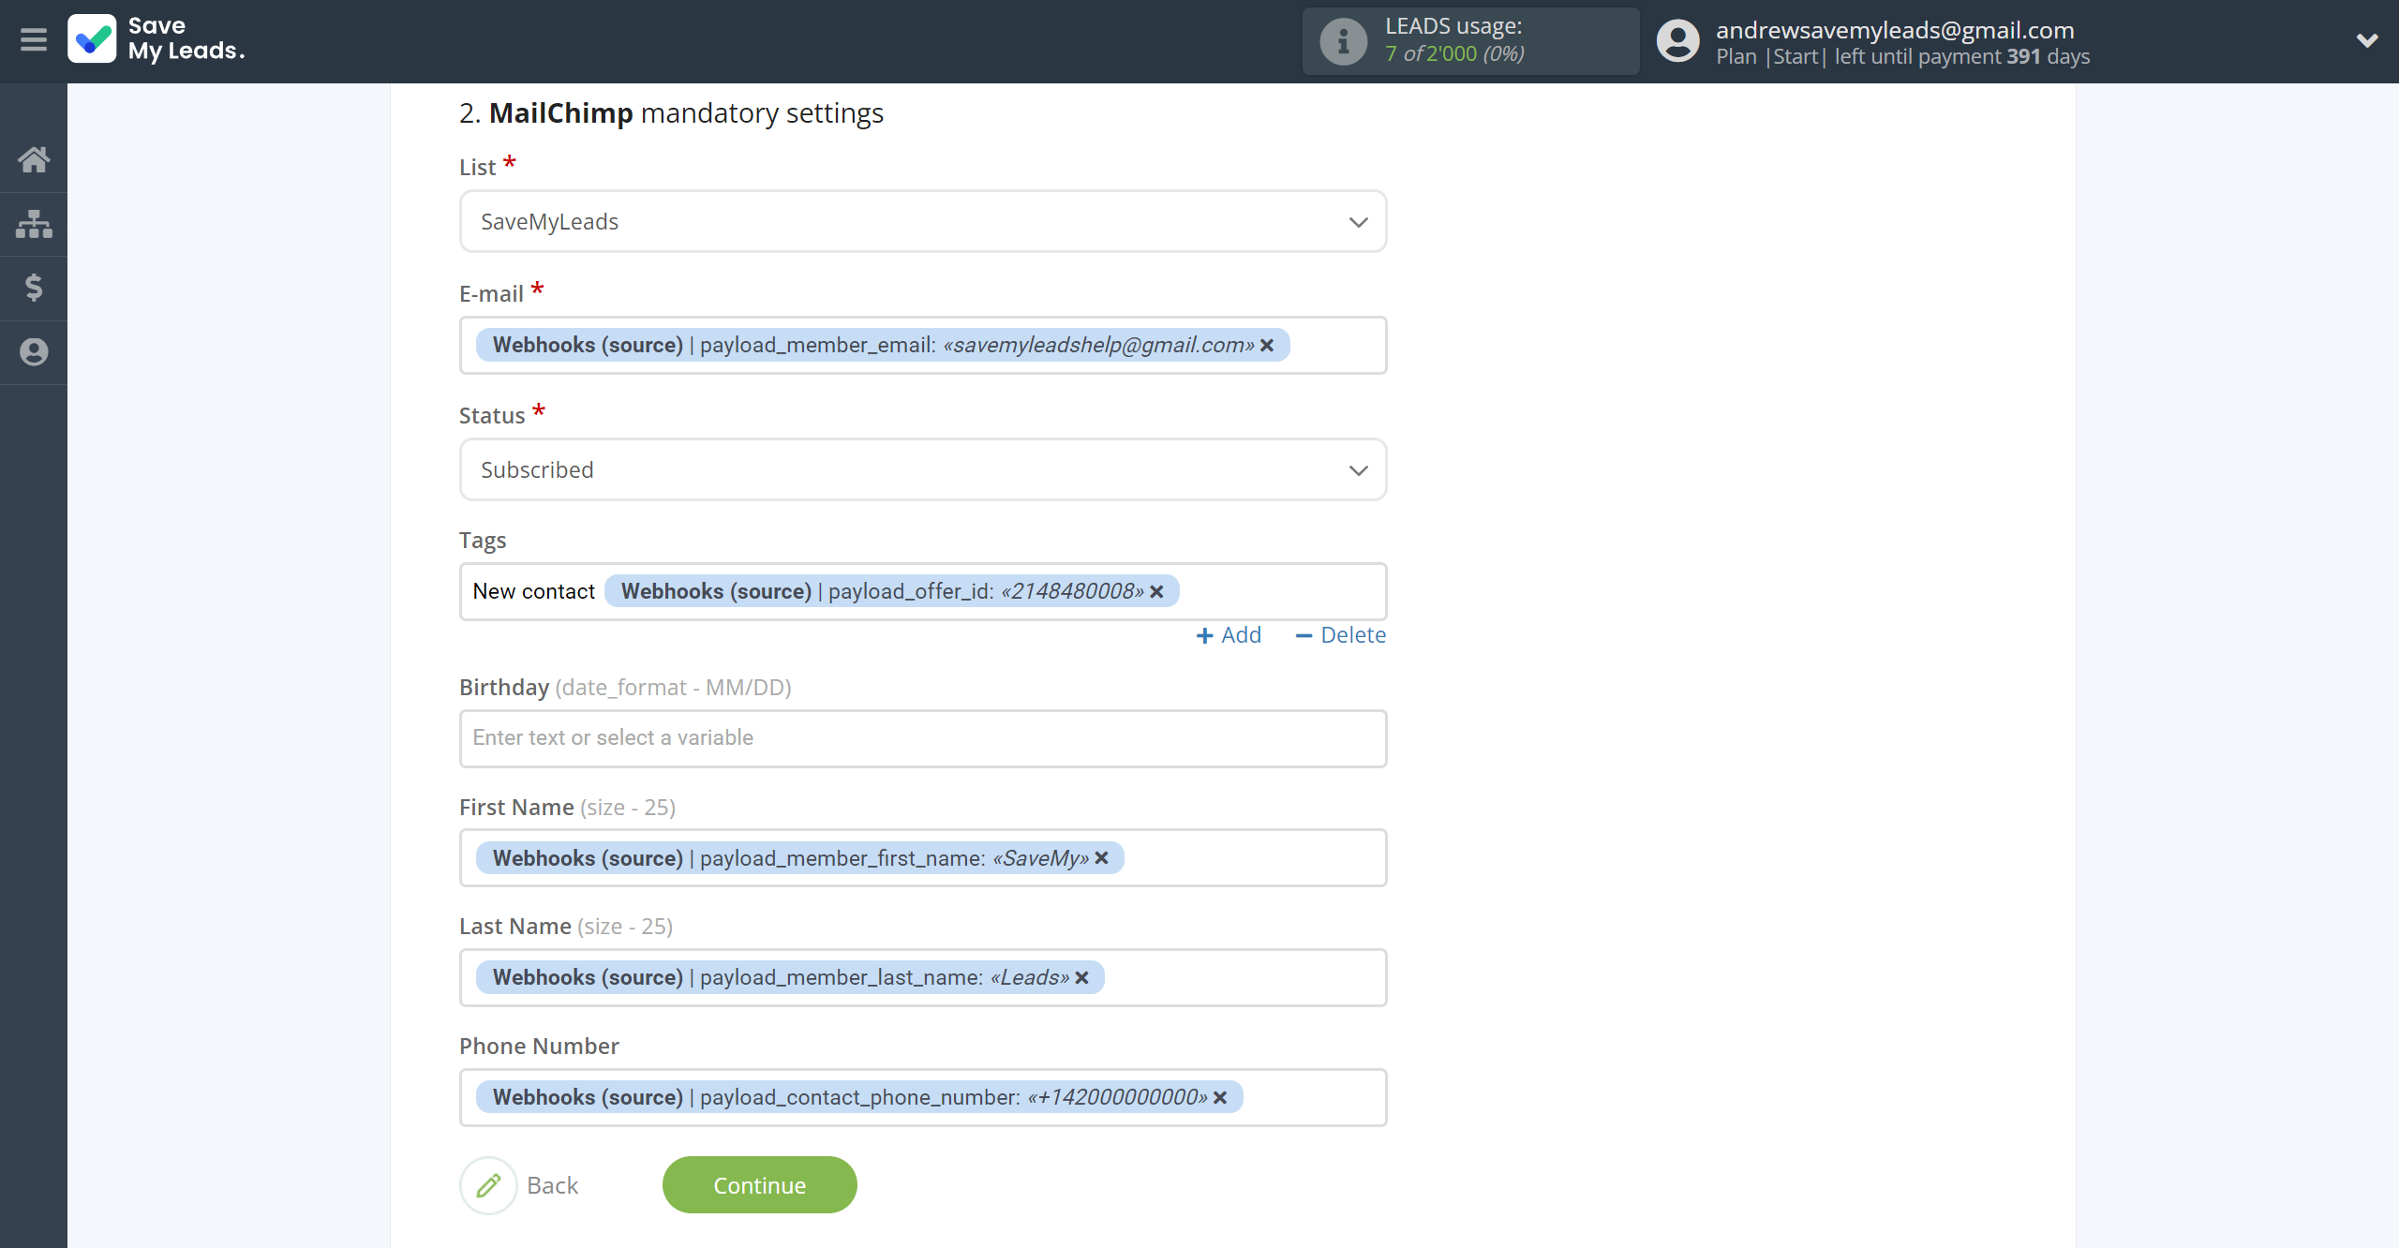The width and height of the screenshot is (2399, 1248).
Task: Remove the payload_member_email tag
Action: tap(1267, 346)
